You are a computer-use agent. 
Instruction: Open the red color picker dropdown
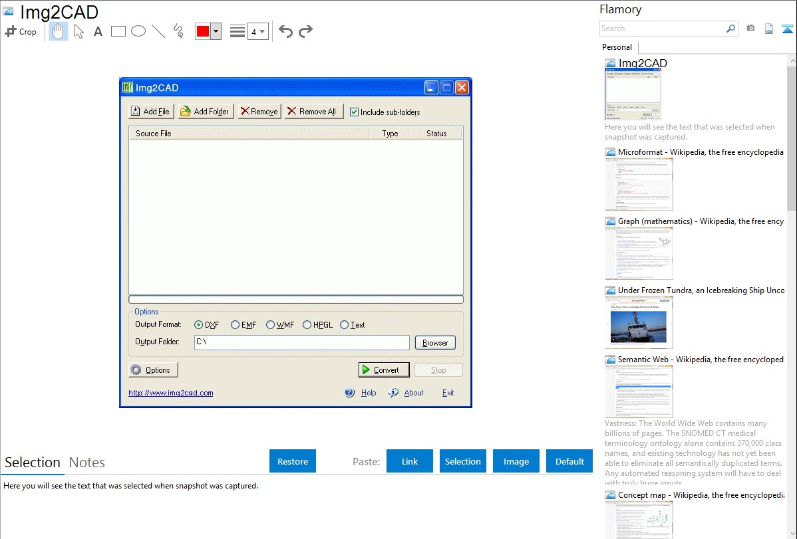(216, 31)
